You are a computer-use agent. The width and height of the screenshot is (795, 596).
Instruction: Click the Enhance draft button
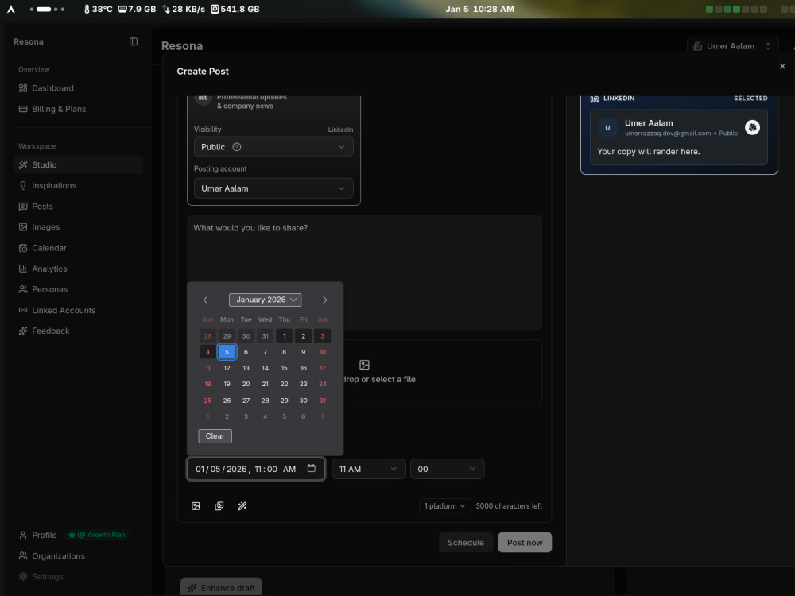(x=221, y=588)
